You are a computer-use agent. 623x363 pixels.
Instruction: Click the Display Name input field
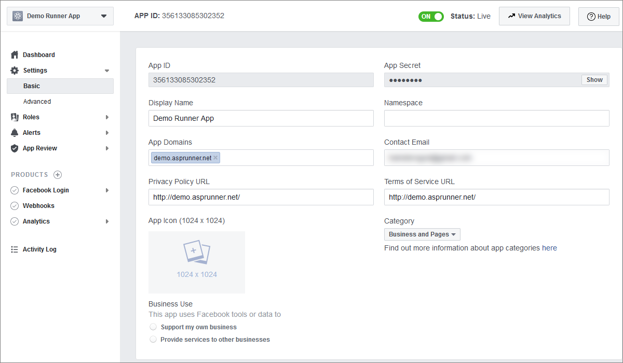(x=261, y=118)
